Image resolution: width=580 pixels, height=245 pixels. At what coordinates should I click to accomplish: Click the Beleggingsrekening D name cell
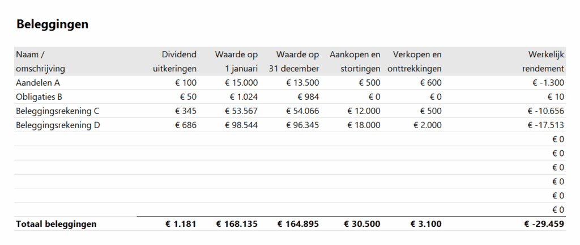61,125
